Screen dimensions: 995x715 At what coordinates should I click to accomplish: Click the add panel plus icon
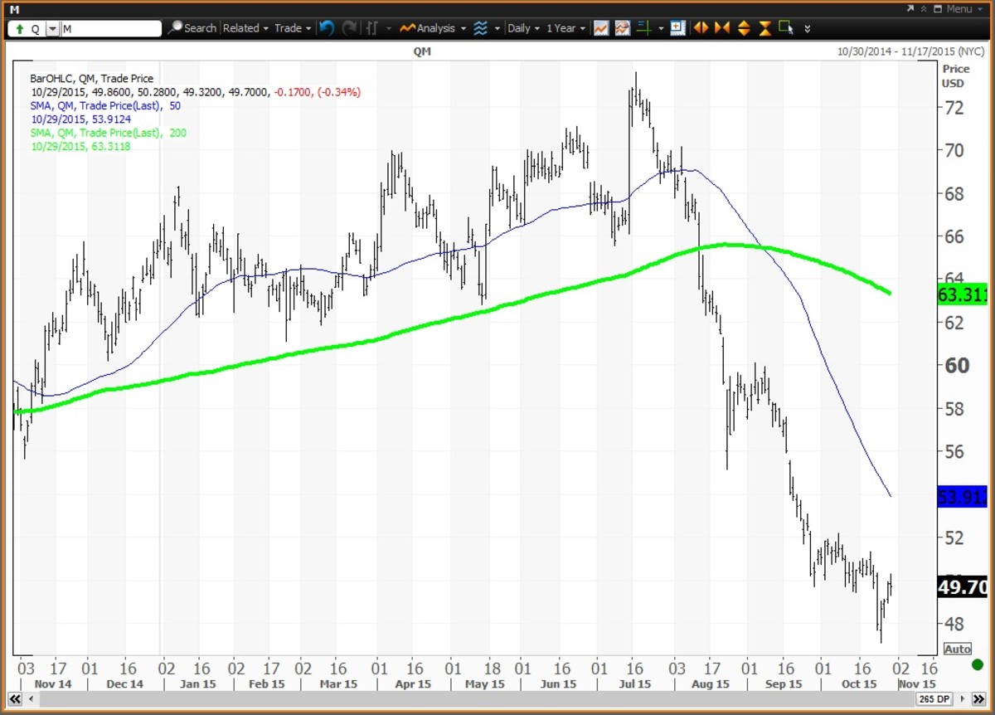(678, 28)
